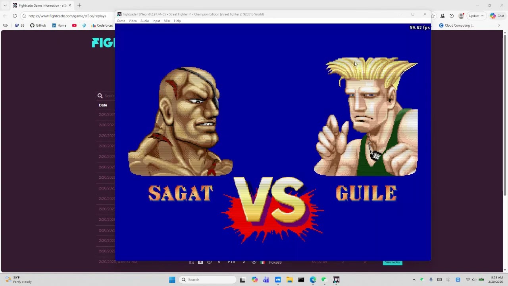Image resolution: width=508 pixels, height=286 pixels.
Task: Expand the bookmarks overflow chevron
Action: [x=499, y=25]
